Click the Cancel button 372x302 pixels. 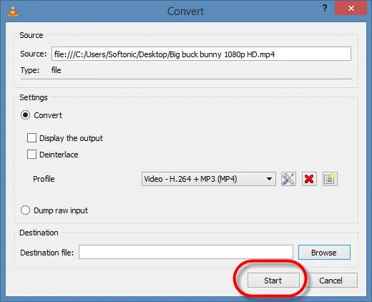click(x=331, y=281)
